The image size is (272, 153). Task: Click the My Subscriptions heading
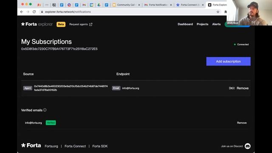pos(46,42)
